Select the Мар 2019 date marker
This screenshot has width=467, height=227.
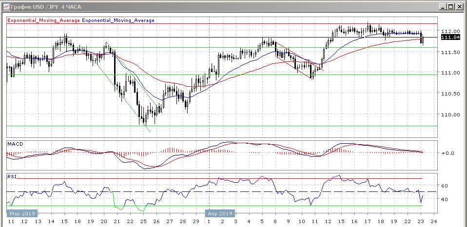click(x=22, y=213)
